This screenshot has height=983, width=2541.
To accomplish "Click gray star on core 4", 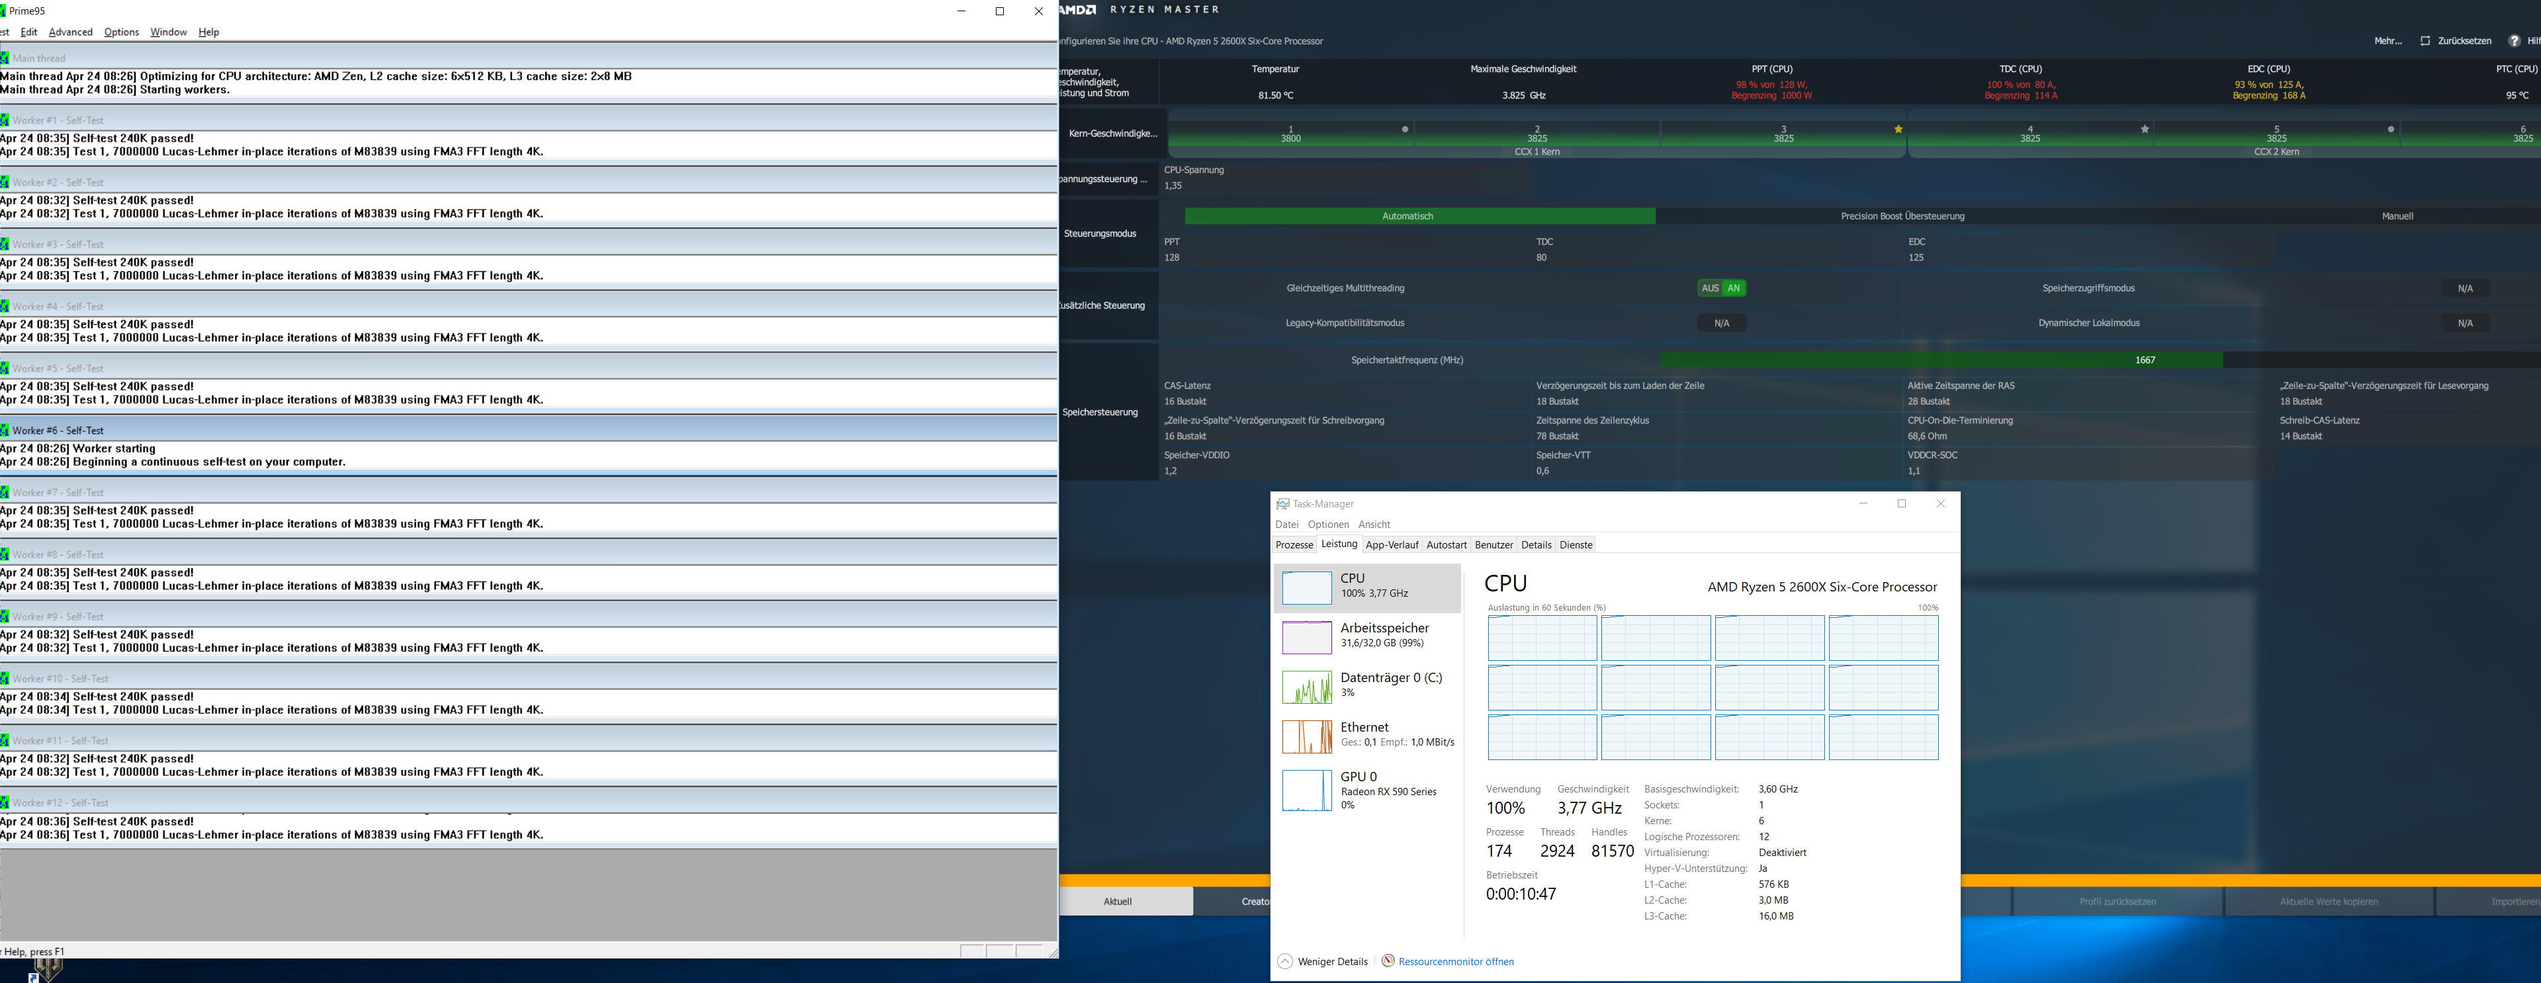I will pyautogui.click(x=2145, y=129).
